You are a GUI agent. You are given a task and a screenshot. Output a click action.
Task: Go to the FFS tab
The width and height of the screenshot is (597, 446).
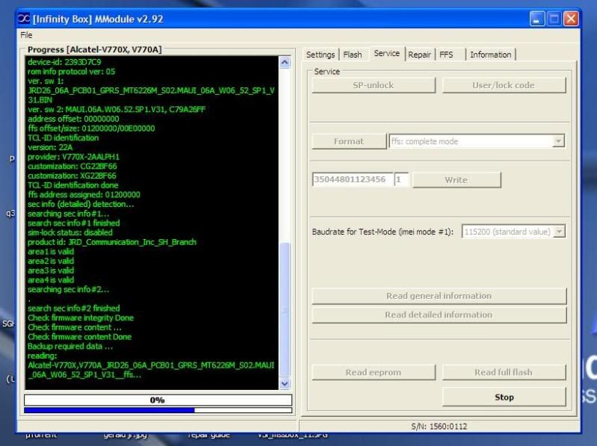point(446,55)
